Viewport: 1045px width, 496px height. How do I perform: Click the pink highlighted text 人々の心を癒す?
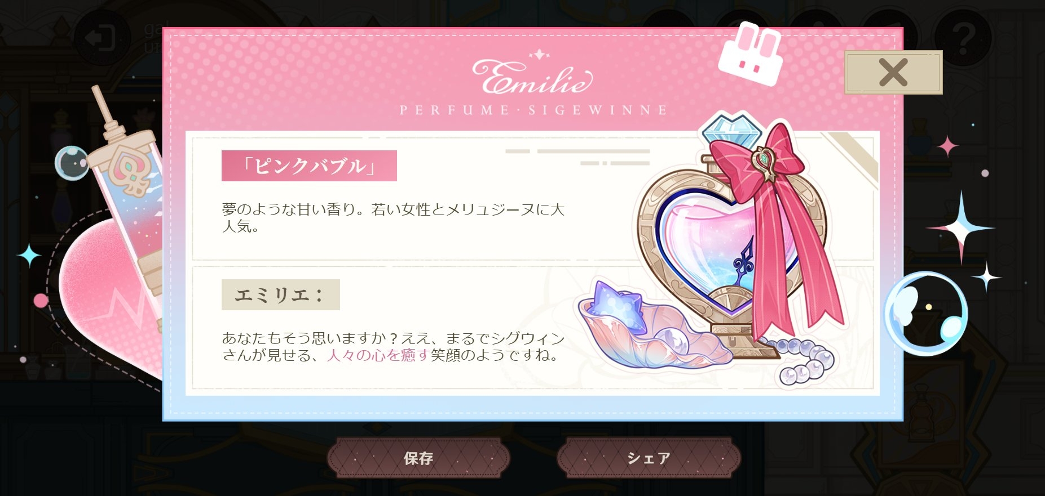378,355
